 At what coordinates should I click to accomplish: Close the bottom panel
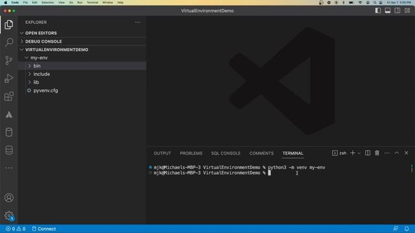point(407,153)
